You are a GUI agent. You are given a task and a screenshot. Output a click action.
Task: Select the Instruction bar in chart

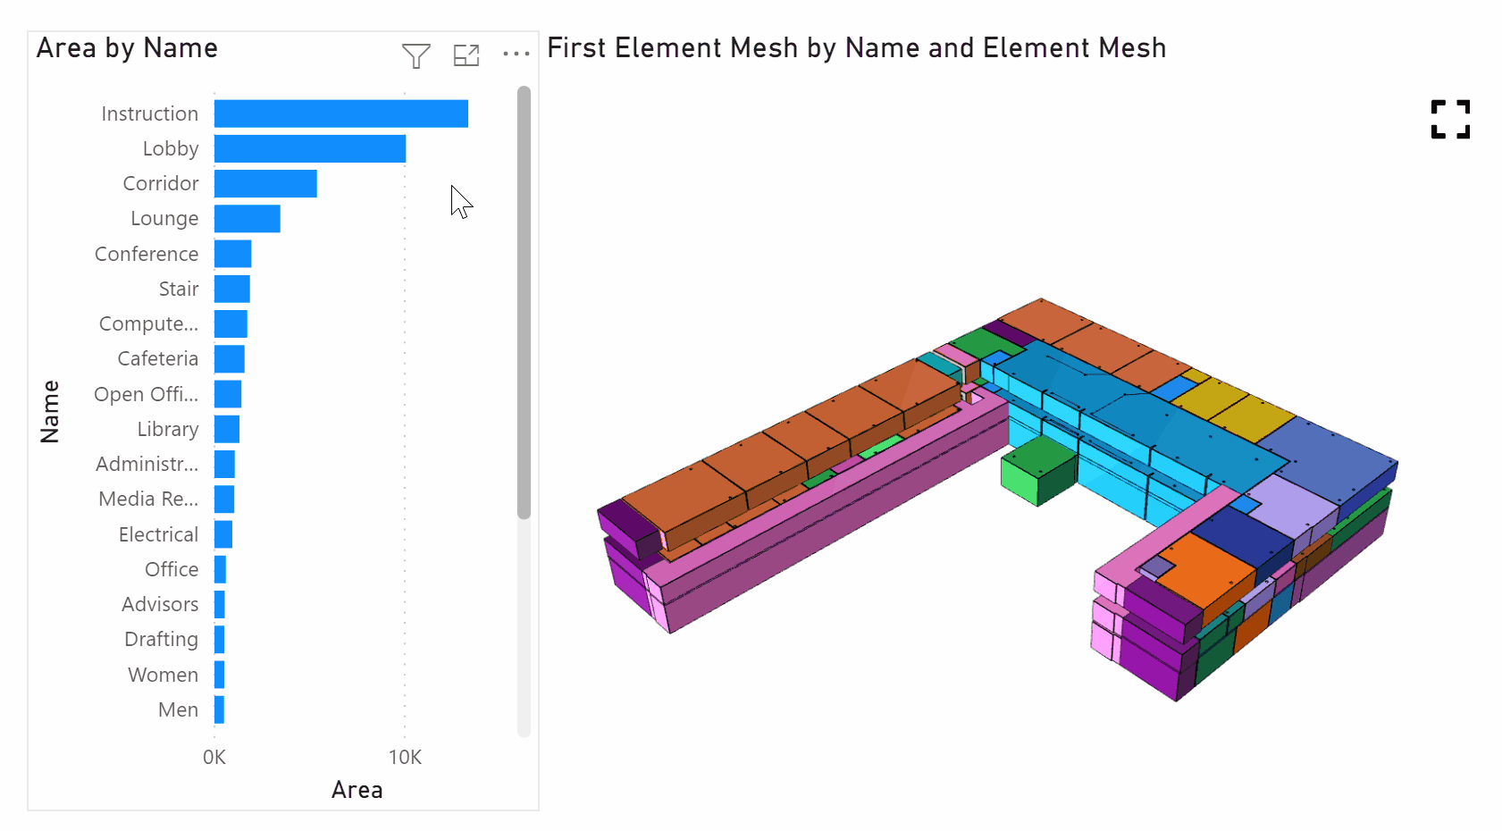point(341,113)
